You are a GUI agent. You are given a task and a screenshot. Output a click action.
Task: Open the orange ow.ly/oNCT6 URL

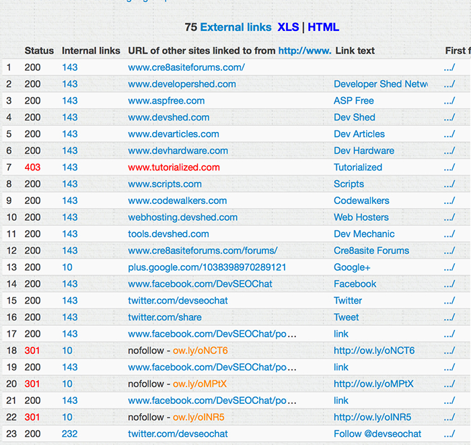[x=201, y=351]
